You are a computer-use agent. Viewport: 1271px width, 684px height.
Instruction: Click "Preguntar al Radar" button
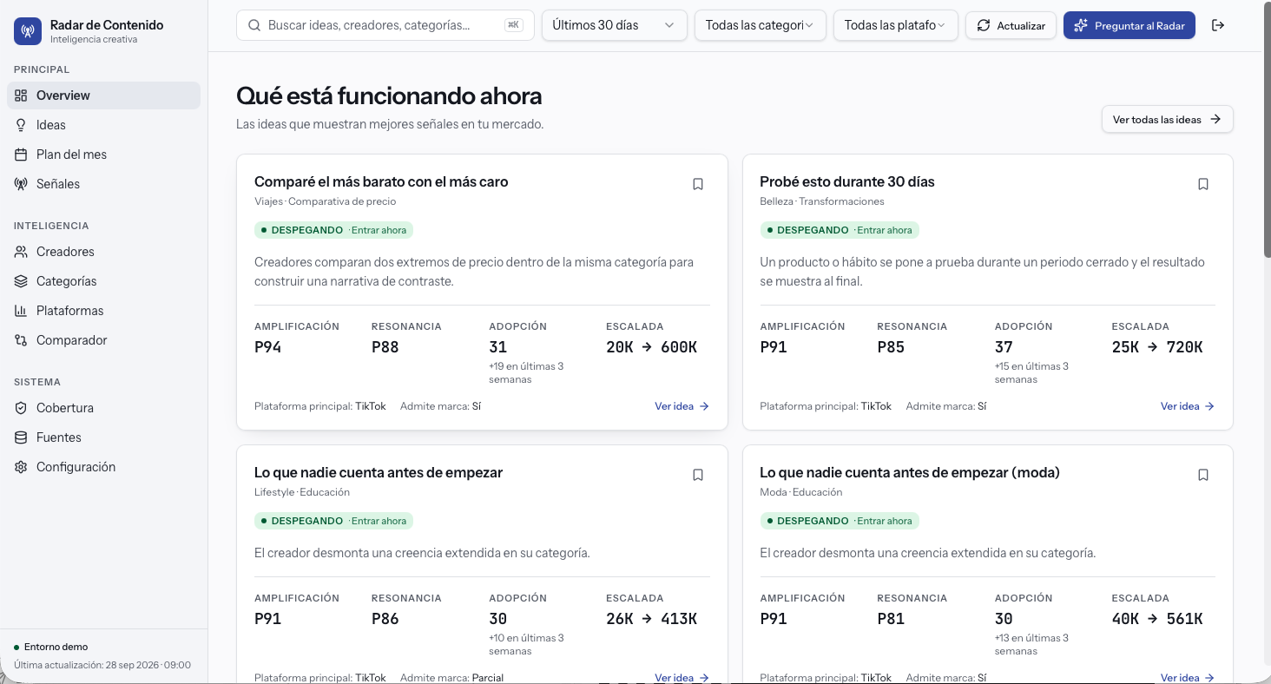coord(1129,25)
